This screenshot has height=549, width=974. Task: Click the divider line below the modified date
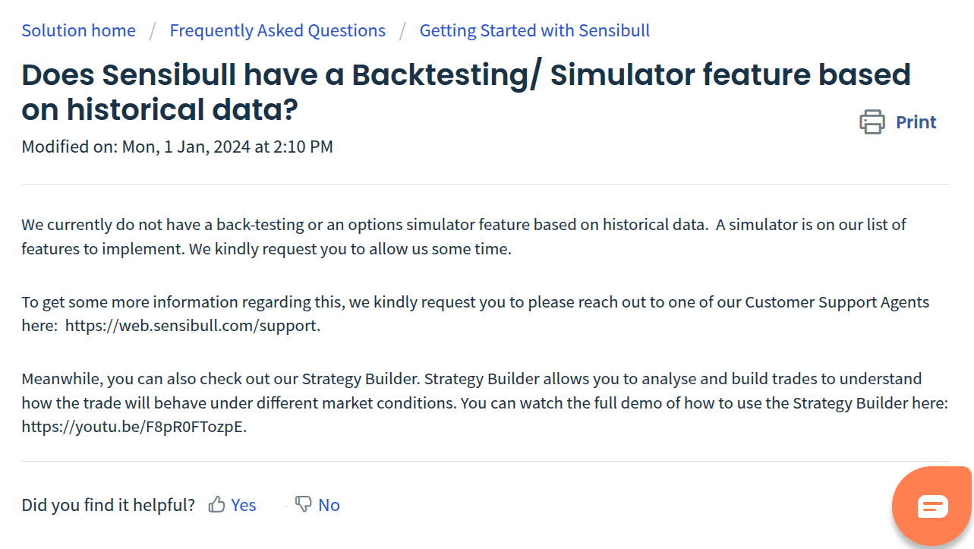(485, 184)
